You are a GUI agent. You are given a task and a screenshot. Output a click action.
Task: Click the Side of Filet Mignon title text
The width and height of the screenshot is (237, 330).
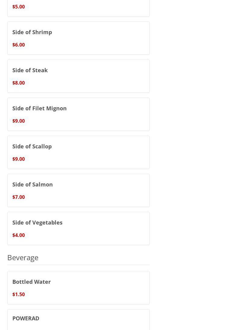[40, 108]
